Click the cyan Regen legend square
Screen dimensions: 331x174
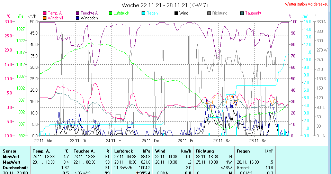point(144,13)
